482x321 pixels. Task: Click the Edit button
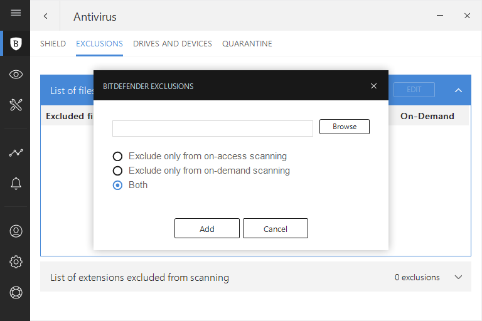coord(414,90)
